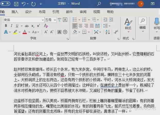Show or hide paragraph marks

point(116,32)
